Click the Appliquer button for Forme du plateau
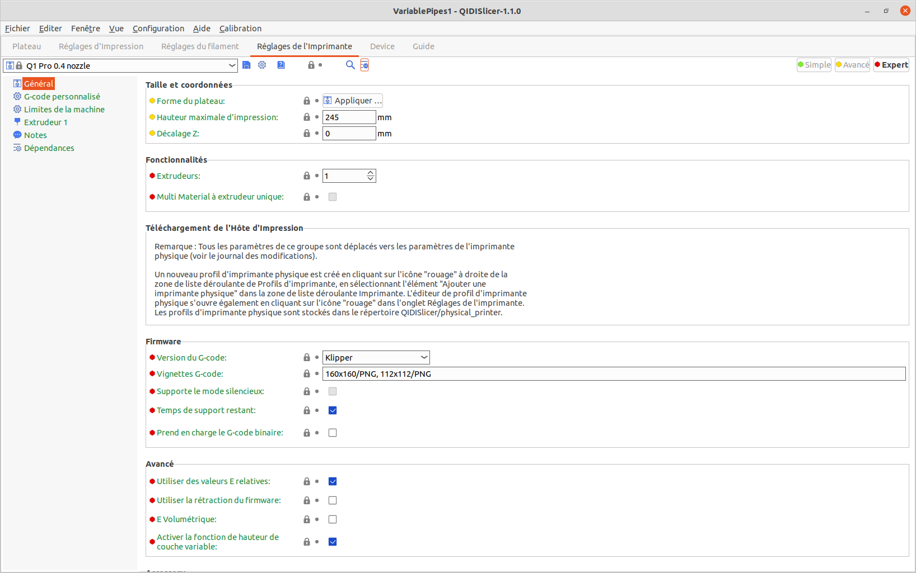916x573 pixels. (353, 101)
